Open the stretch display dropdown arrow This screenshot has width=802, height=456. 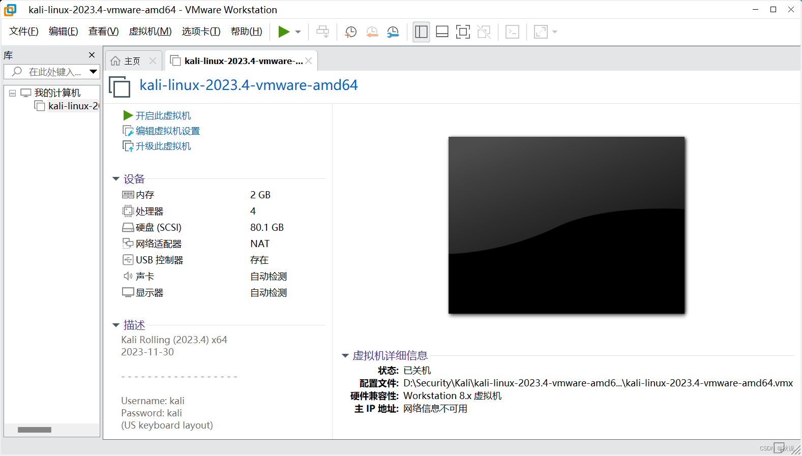tap(555, 32)
